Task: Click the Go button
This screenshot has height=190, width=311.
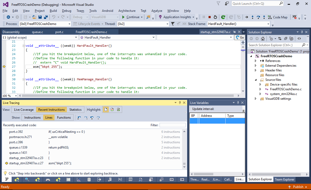Action: (x=240, y=37)
